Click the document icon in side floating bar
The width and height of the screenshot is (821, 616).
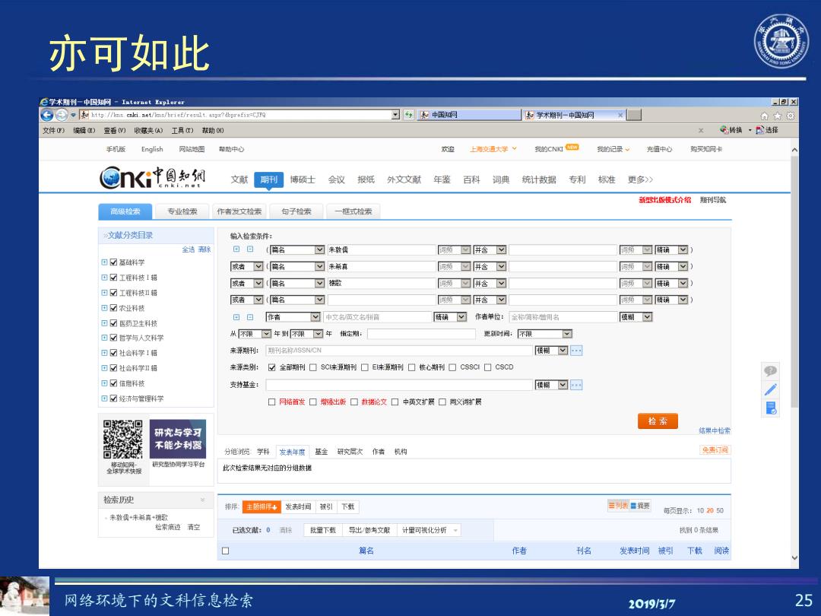771,408
